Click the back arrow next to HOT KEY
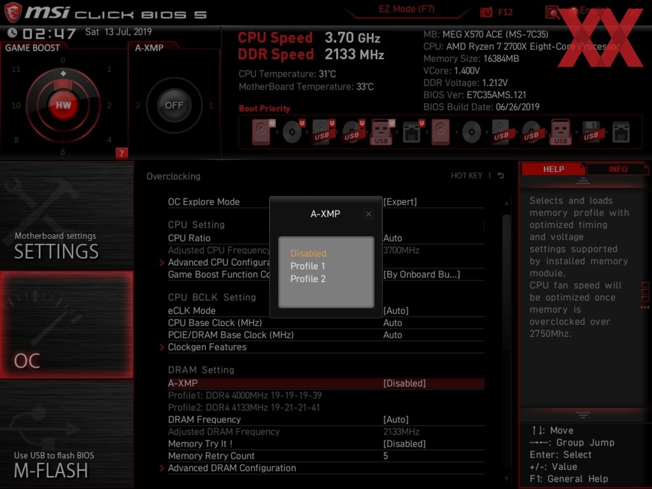This screenshot has width=652, height=489. point(501,175)
